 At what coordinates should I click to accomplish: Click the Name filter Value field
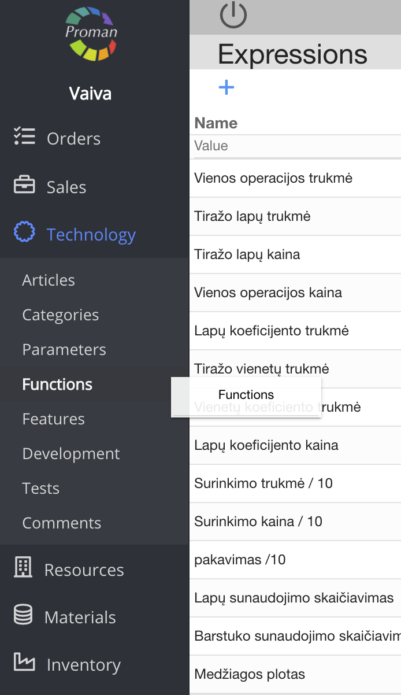click(x=296, y=146)
